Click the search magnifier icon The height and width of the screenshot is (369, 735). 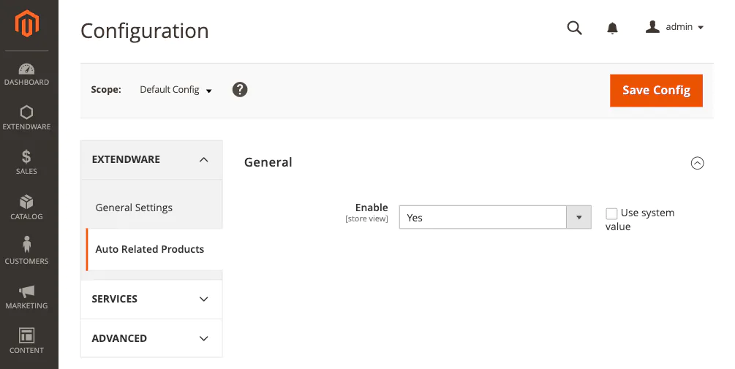point(574,28)
